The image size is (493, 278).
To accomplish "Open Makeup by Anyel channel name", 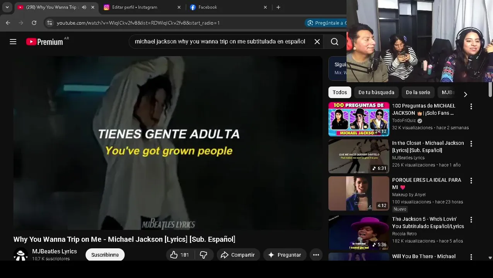I will pyautogui.click(x=409, y=195).
